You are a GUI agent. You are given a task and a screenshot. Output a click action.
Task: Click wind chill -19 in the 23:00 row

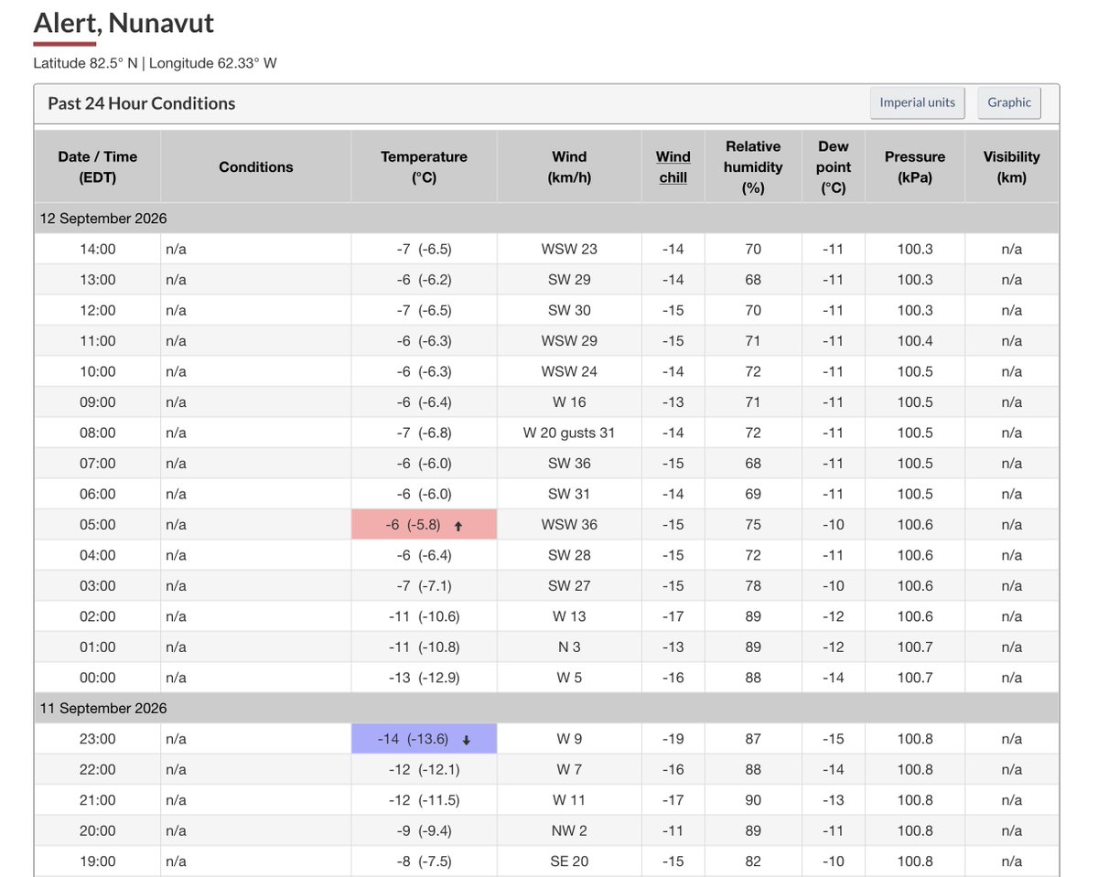pyautogui.click(x=673, y=739)
